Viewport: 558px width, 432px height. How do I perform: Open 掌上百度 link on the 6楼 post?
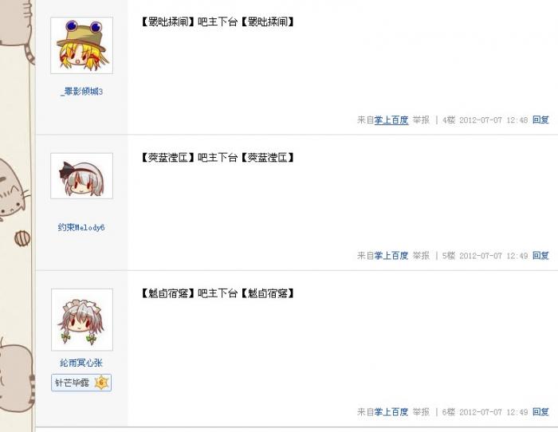391,412
